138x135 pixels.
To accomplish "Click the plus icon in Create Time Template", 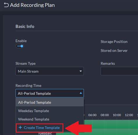I will tap(20, 127).
